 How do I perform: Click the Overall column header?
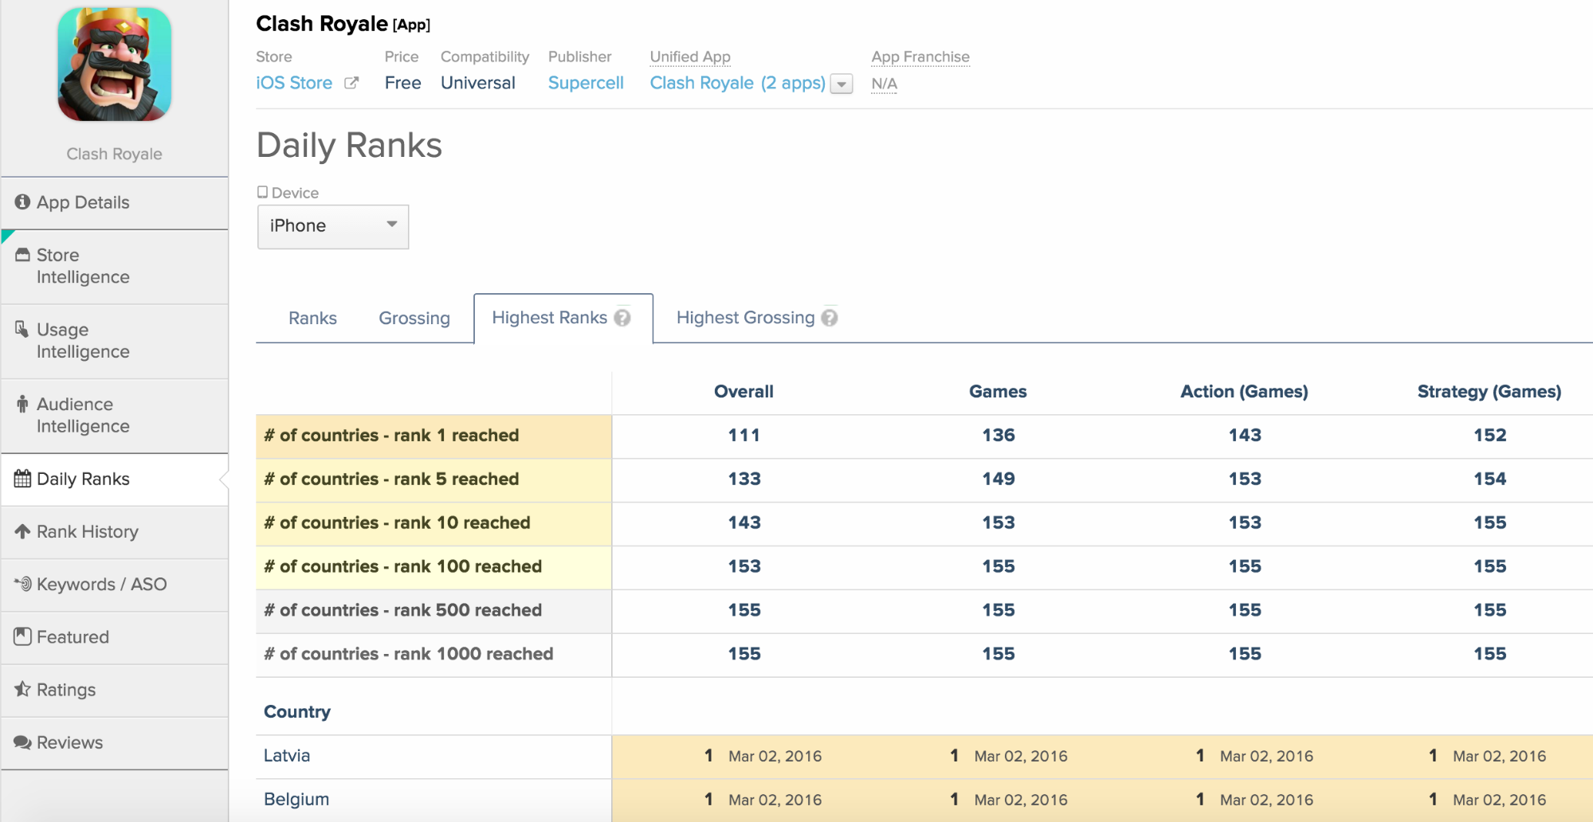pyautogui.click(x=744, y=391)
